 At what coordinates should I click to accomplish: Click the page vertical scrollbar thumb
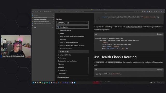(165, 32)
